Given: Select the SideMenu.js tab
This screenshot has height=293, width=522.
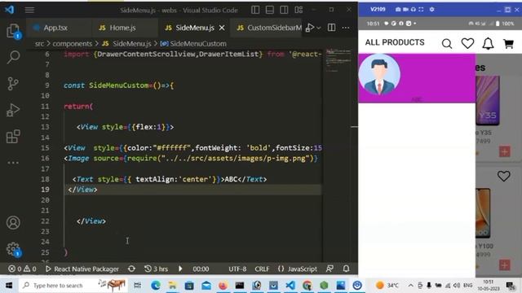Looking at the screenshot, I should click(195, 28).
